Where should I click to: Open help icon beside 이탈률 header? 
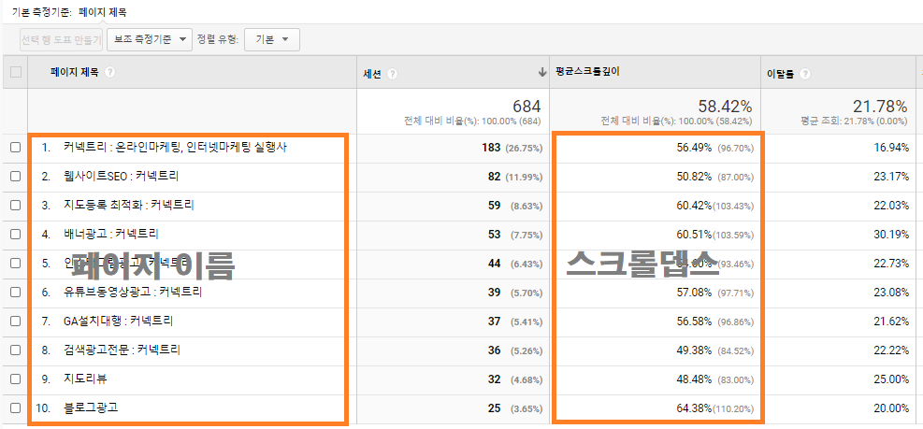click(805, 74)
